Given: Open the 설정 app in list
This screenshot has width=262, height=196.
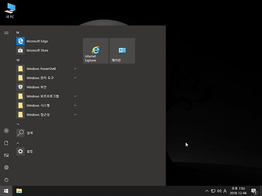Looking at the screenshot, I should click(47, 151).
